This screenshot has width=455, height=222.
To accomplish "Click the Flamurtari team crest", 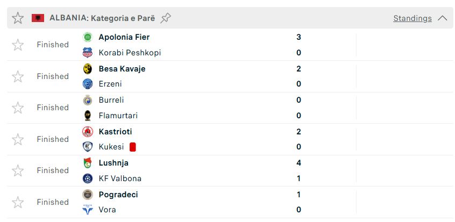I will point(87,116).
